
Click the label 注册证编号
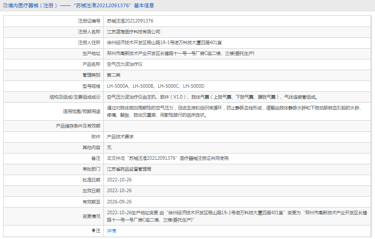pyautogui.click(x=89, y=21)
